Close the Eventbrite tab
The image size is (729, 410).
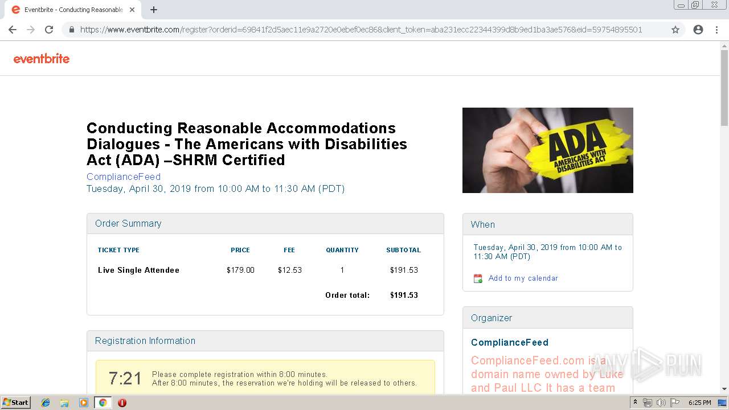pos(132,10)
